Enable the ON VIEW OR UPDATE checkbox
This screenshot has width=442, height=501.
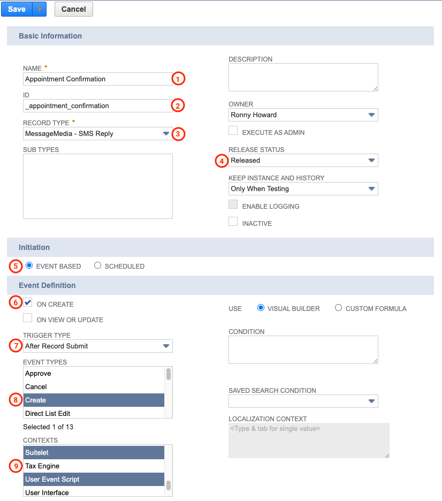click(x=27, y=317)
